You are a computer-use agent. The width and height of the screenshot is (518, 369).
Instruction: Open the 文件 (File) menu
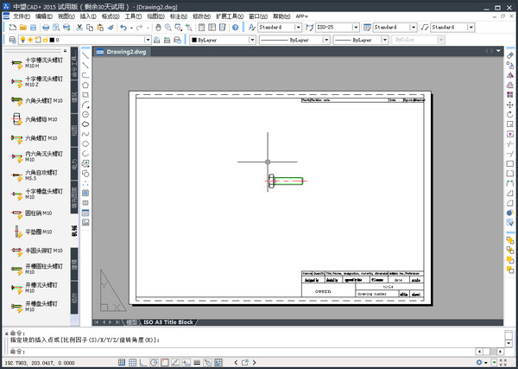pyautogui.click(x=22, y=16)
